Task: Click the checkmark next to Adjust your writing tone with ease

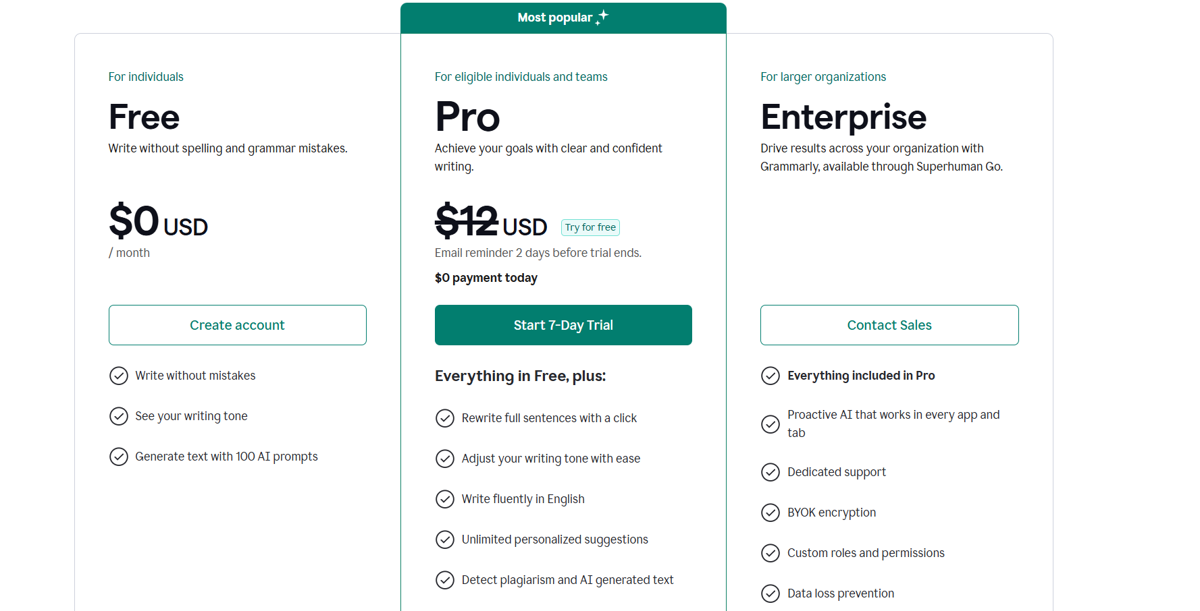Action: coord(445,459)
